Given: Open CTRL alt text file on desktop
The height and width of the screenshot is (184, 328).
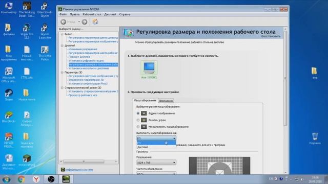Looking at the screenshot, I should (27, 73).
